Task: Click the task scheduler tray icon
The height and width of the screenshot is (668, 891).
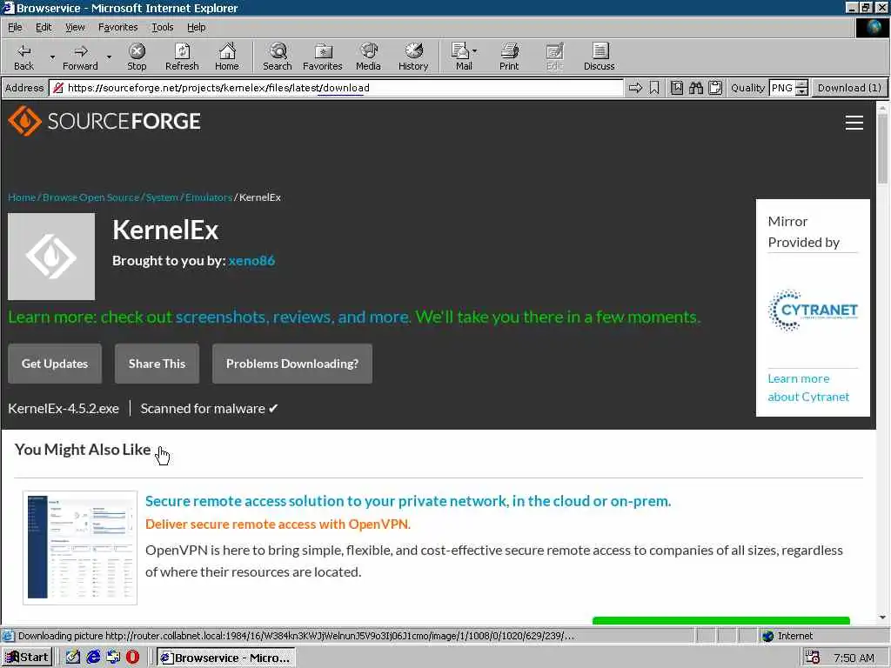Action: (x=813, y=658)
